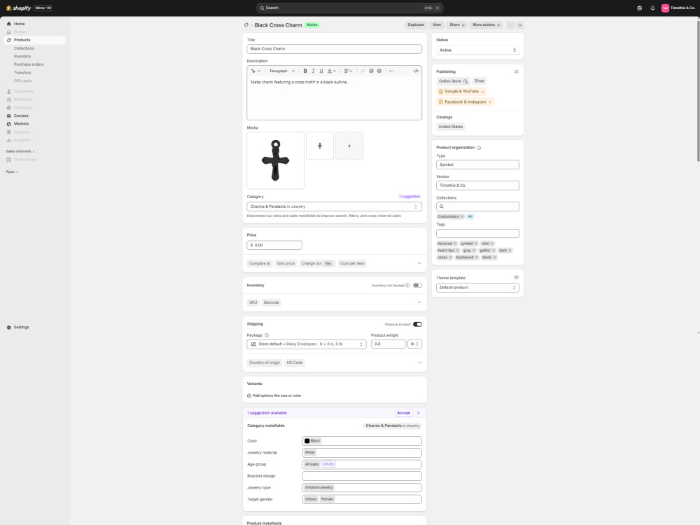Viewport: 700px width, 525px height.
Task: Click the Compare at chip
Action: pyautogui.click(x=260, y=263)
